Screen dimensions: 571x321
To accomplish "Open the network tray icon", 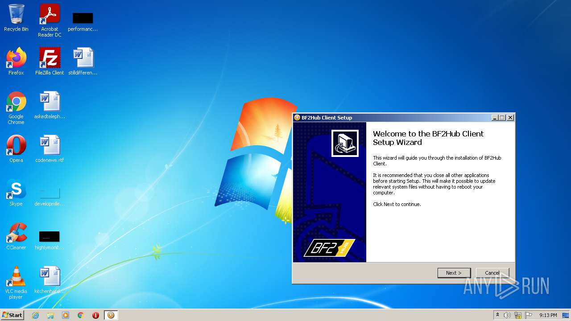I will point(518,315).
